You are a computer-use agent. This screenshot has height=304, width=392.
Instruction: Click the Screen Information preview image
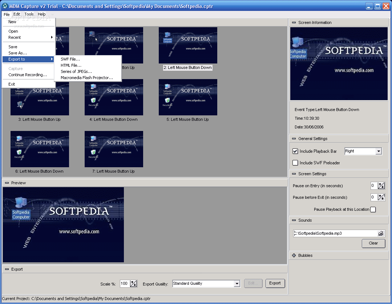(x=339, y=63)
